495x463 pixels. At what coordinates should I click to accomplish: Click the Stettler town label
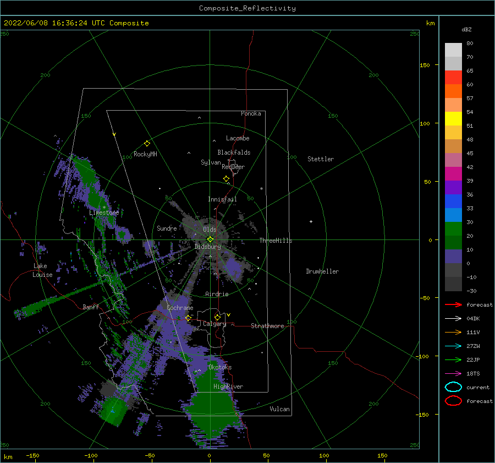(321, 159)
